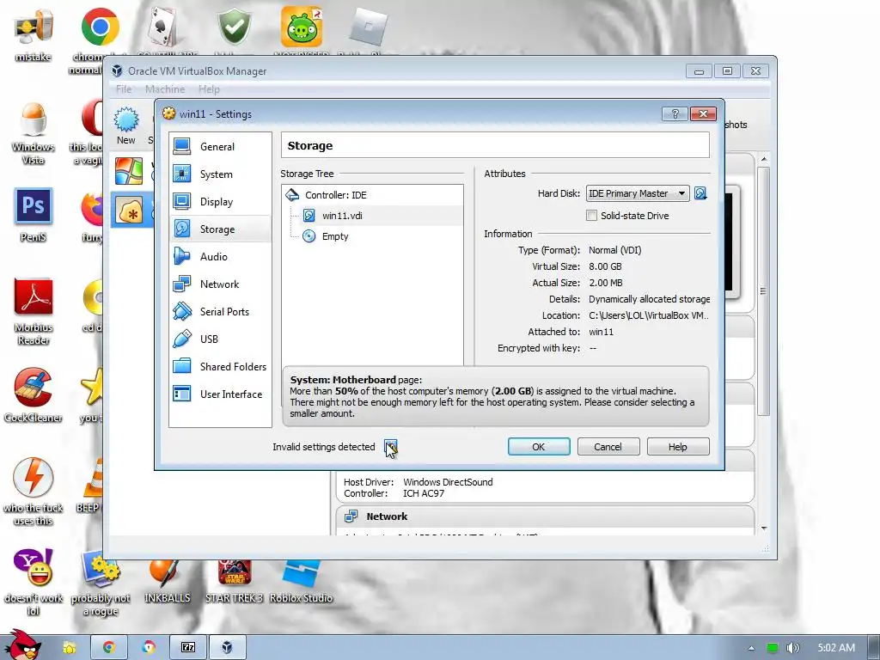
Task: Open Network settings page
Action: (x=220, y=284)
